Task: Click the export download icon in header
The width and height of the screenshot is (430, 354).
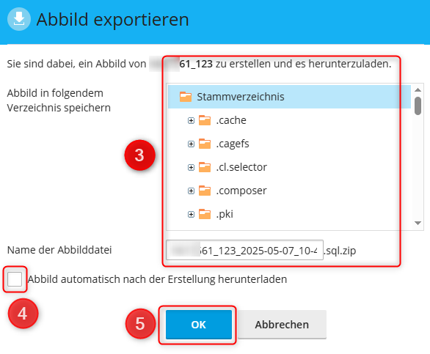Action: coord(19,19)
